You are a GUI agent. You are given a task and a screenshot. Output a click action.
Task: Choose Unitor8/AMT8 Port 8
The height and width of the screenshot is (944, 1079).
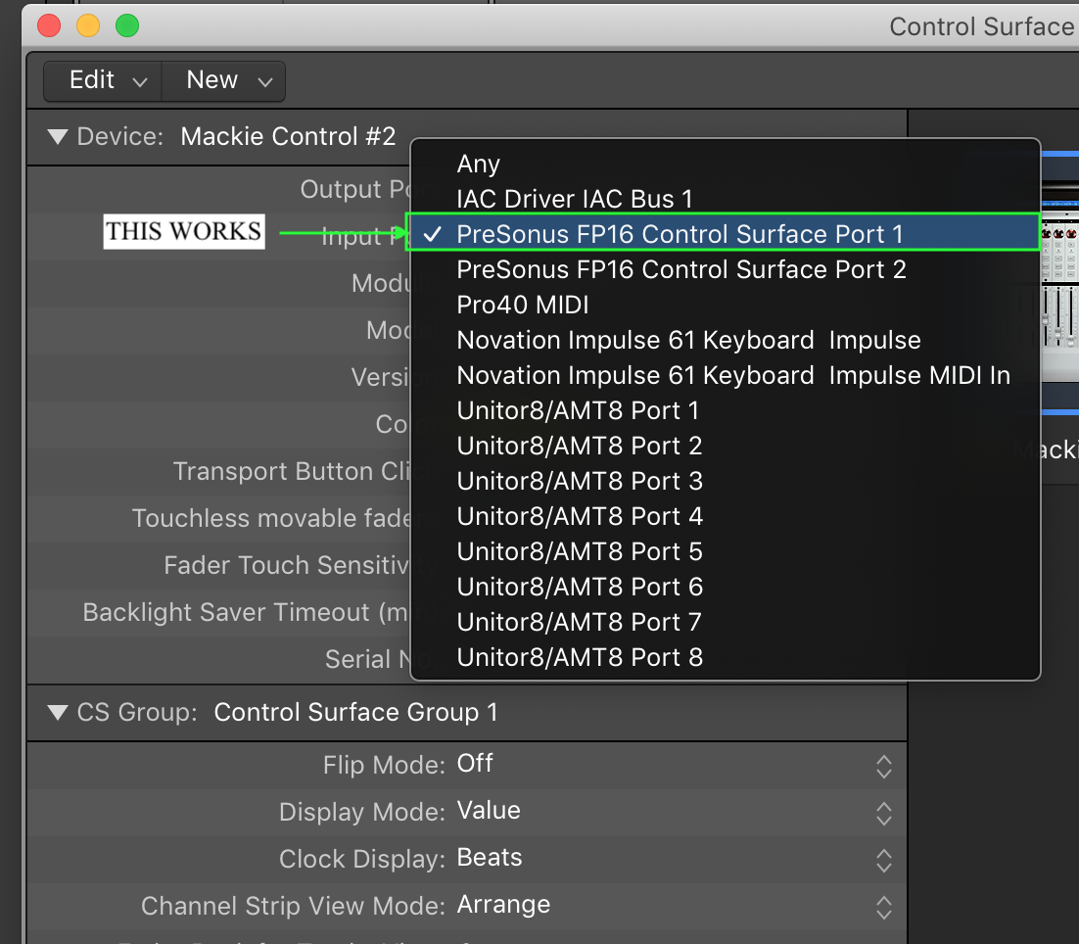[725, 657]
